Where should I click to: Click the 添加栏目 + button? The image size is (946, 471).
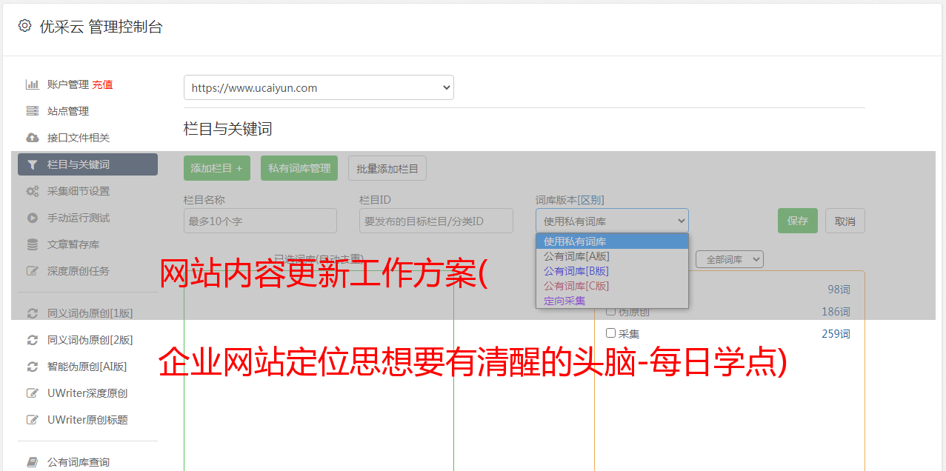[217, 168]
